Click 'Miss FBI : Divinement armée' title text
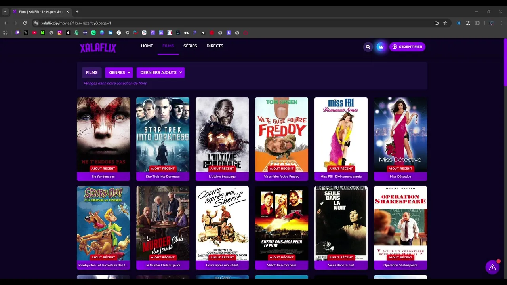Image resolution: width=507 pixels, height=285 pixels. [341, 177]
